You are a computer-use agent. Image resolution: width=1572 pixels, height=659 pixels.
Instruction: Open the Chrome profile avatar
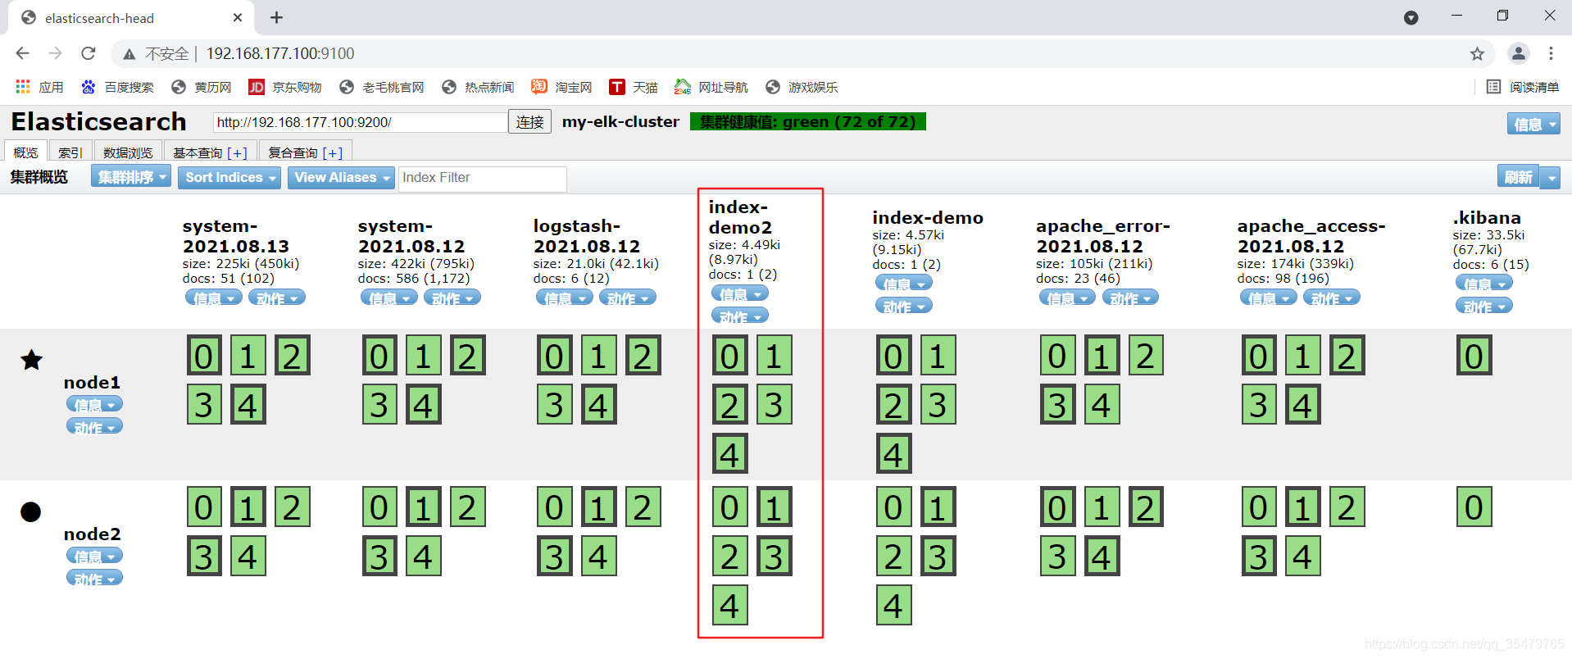[x=1518, y=53]
